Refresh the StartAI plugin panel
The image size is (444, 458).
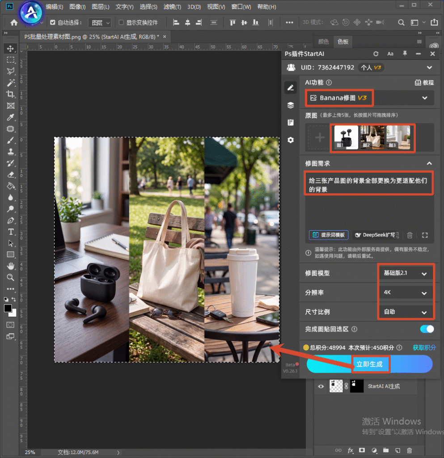[x=376, y=54]
